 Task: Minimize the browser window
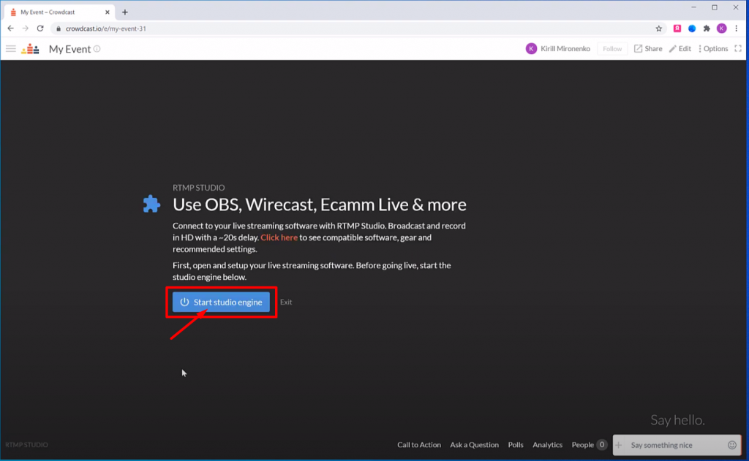pyautogui.click(x=693, y=7)
